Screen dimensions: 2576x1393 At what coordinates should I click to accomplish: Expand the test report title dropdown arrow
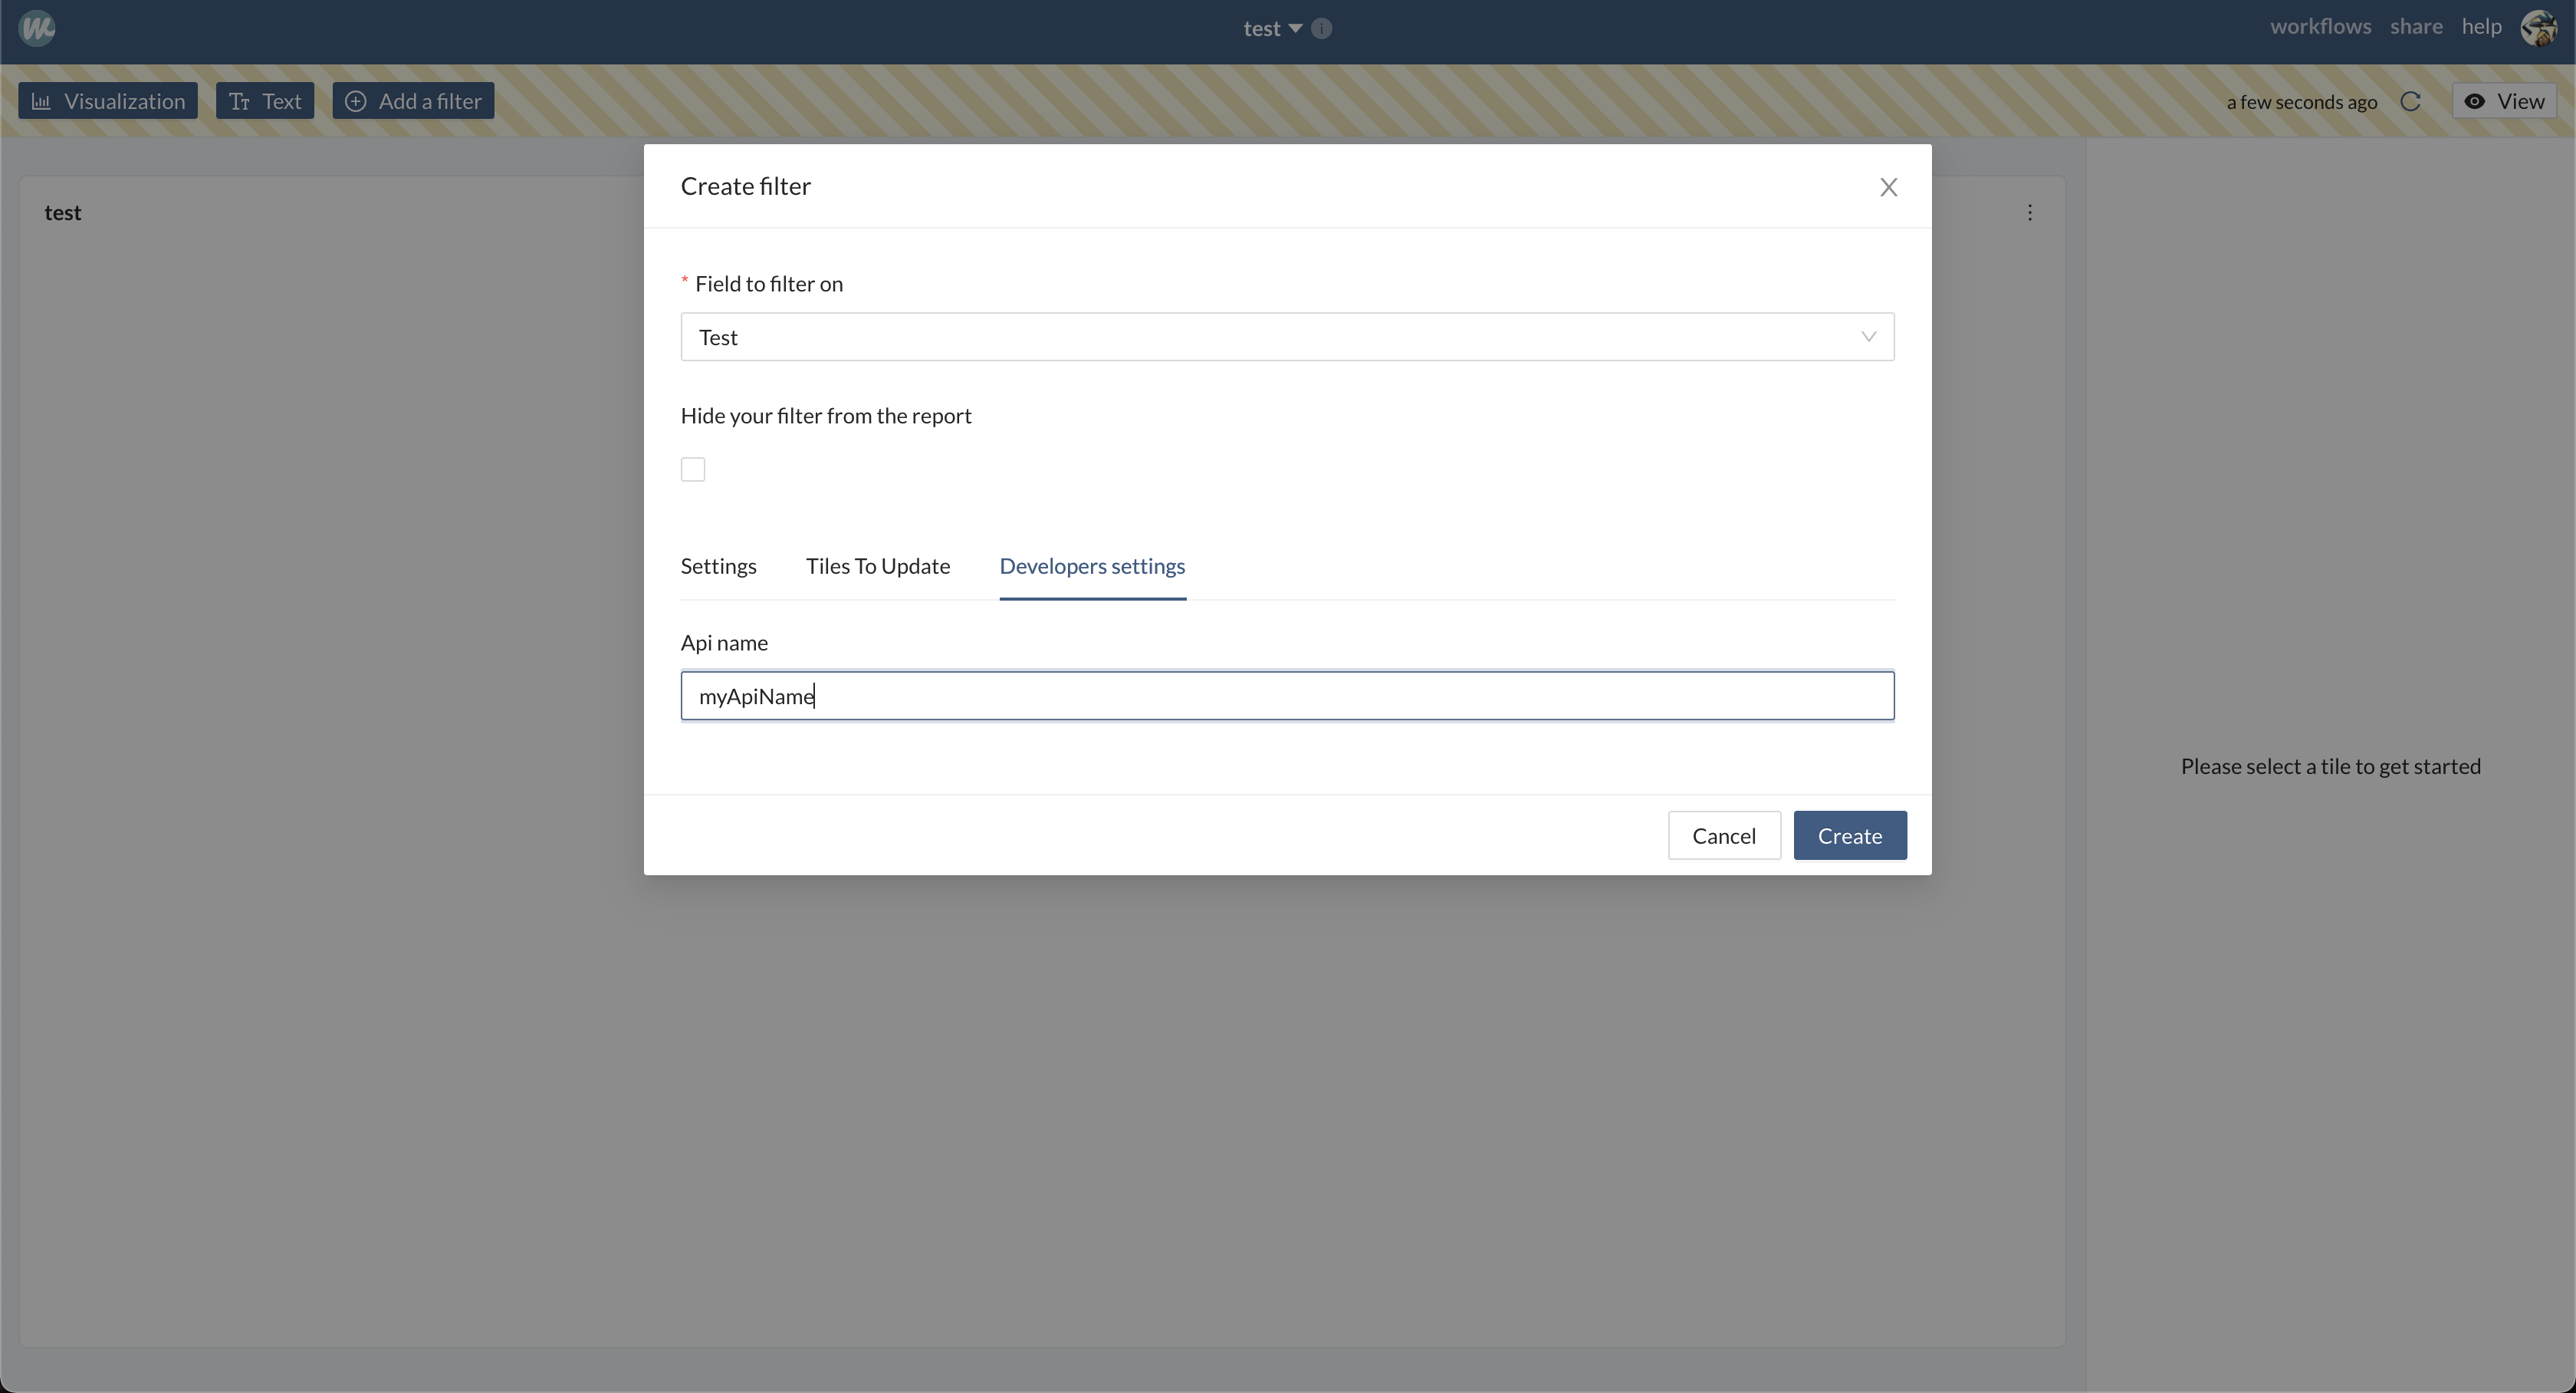(x=1295, y=29)
